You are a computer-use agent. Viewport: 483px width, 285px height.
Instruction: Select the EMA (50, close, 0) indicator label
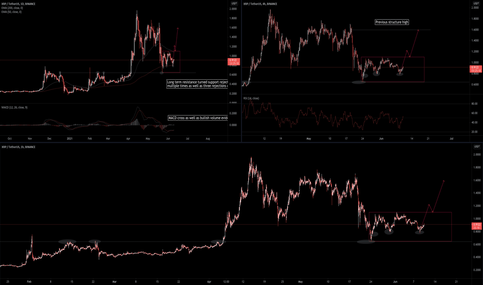click(11, 12)
